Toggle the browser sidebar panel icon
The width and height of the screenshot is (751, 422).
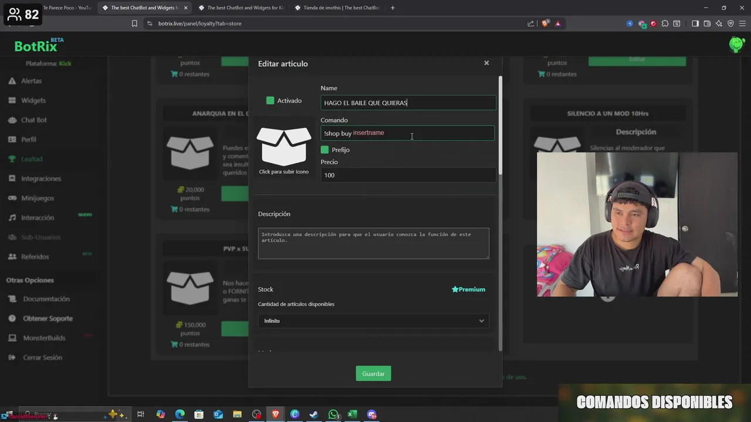point(695,23)
